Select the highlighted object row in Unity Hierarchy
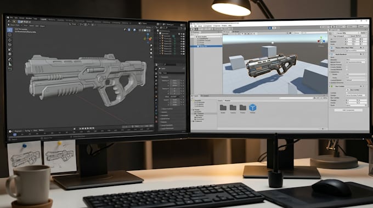 206,46
